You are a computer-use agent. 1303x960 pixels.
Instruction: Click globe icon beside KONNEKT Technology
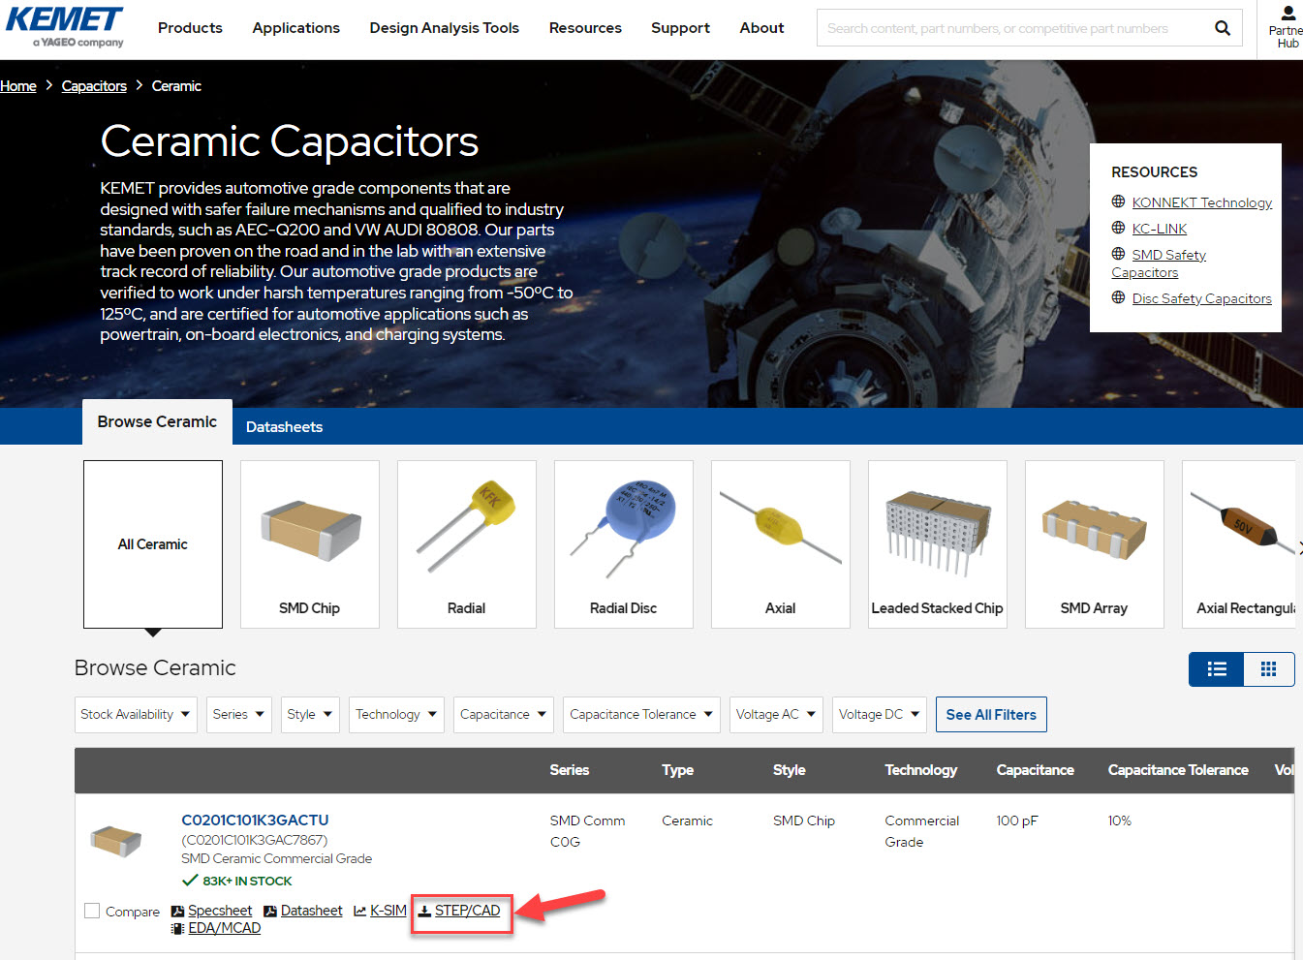tap(1118, 201)
